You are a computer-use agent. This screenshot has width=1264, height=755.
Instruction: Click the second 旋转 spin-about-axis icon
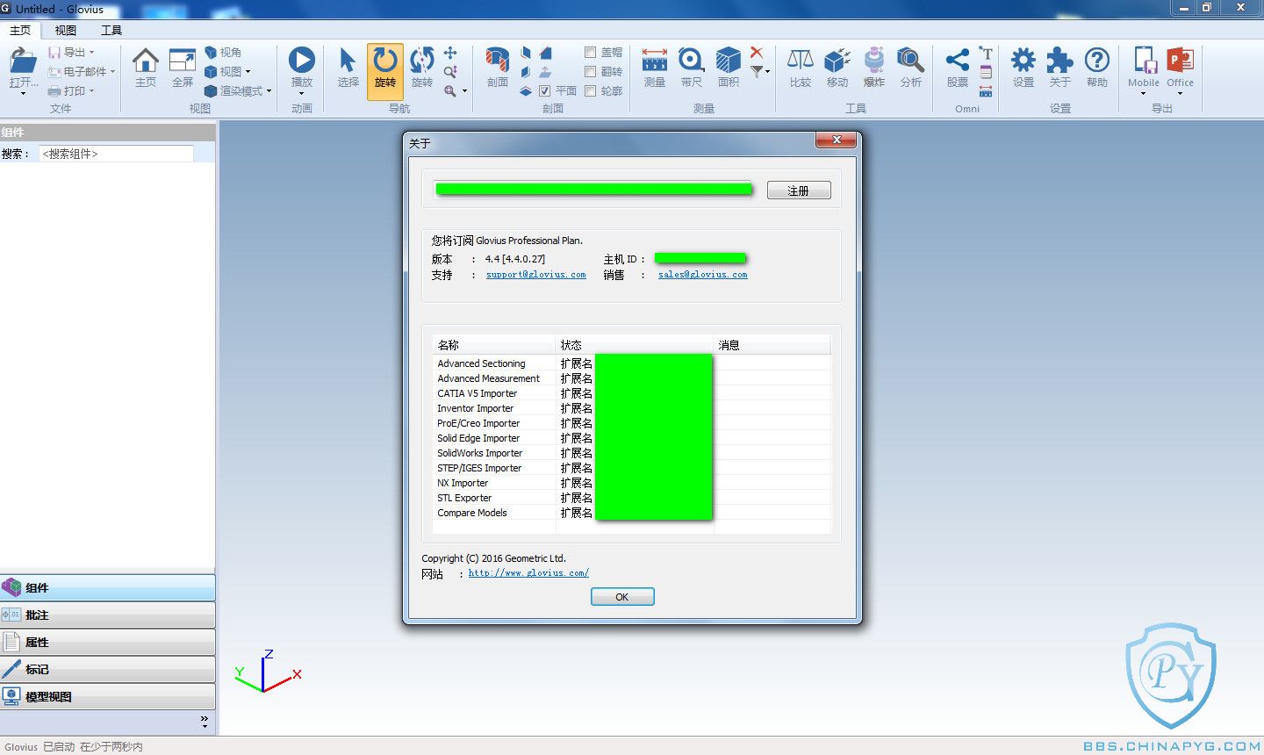point(422,61)
